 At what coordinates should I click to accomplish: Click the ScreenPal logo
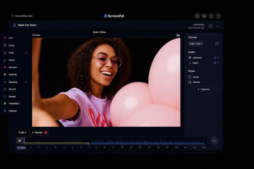(x=114, y=16)
